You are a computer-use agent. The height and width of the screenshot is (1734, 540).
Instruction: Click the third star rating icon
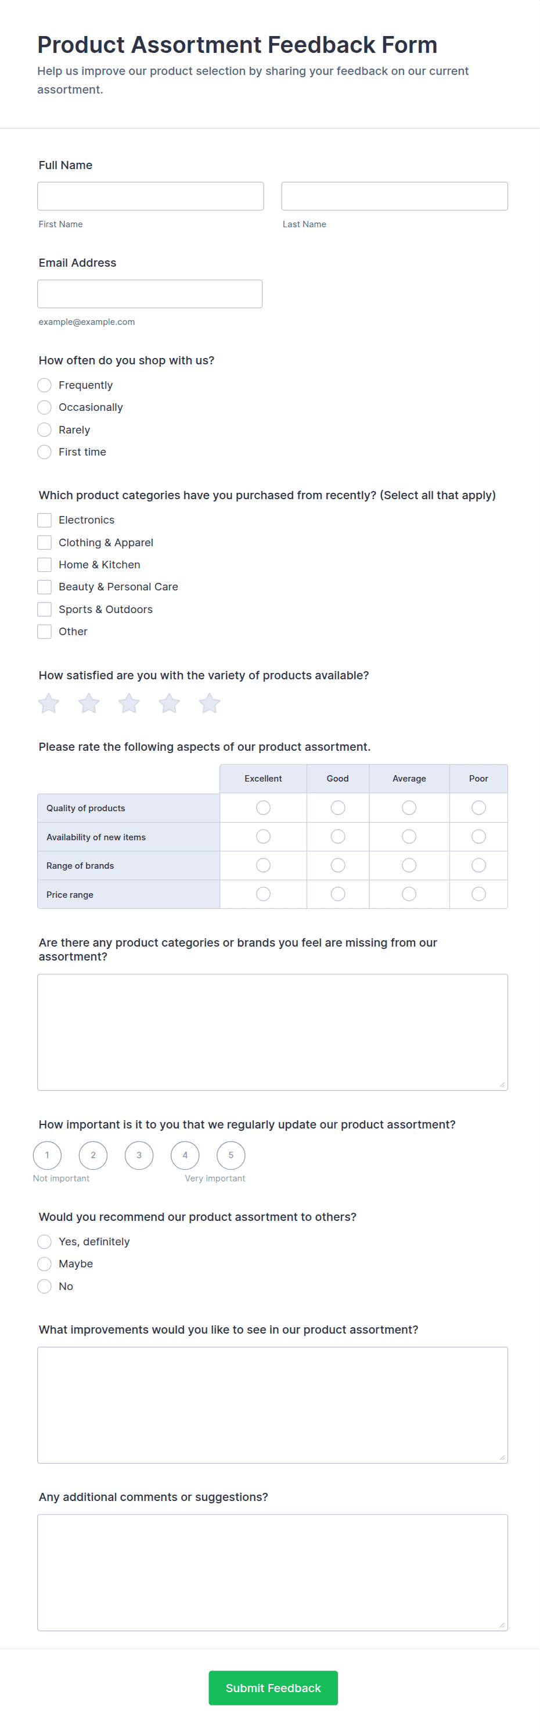pyautogui.click(x=129, y=704)
